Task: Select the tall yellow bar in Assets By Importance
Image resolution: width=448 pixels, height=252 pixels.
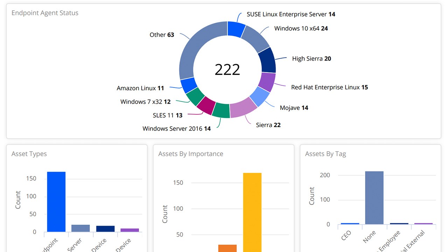Action: point(252,212)
